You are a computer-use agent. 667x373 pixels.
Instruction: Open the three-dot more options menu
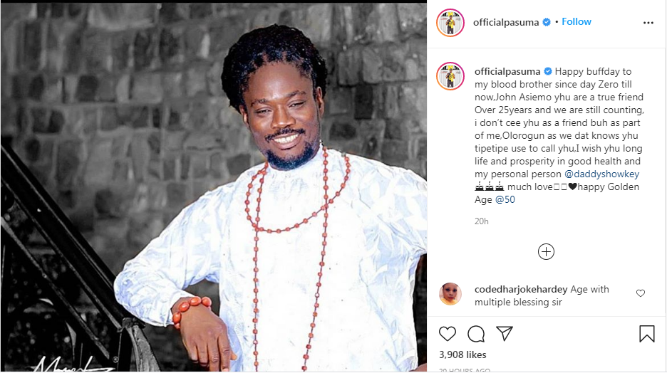click(648, 23)
